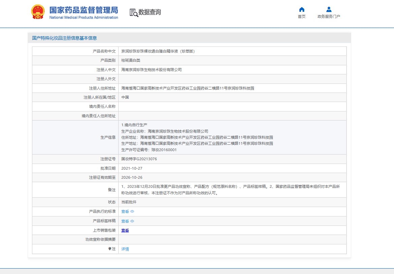The image size is (394, 274).
Task: Open 政务服务门户 text link
Action: pos(329,16)
